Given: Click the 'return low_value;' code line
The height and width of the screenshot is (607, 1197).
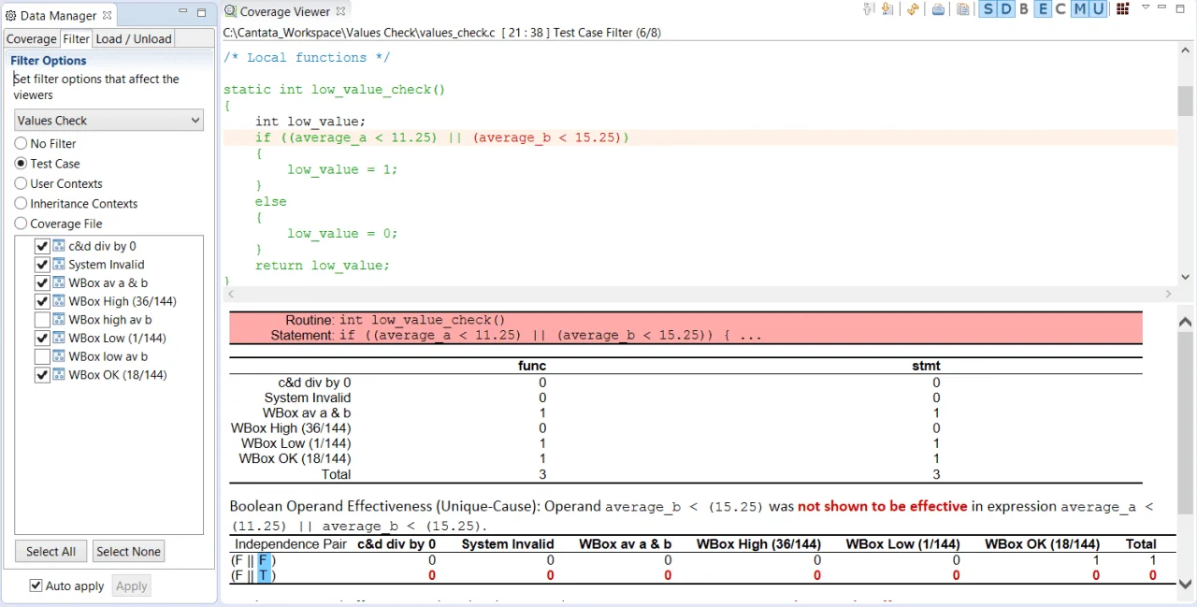Looking at the screenshot, I should point(322,266).
